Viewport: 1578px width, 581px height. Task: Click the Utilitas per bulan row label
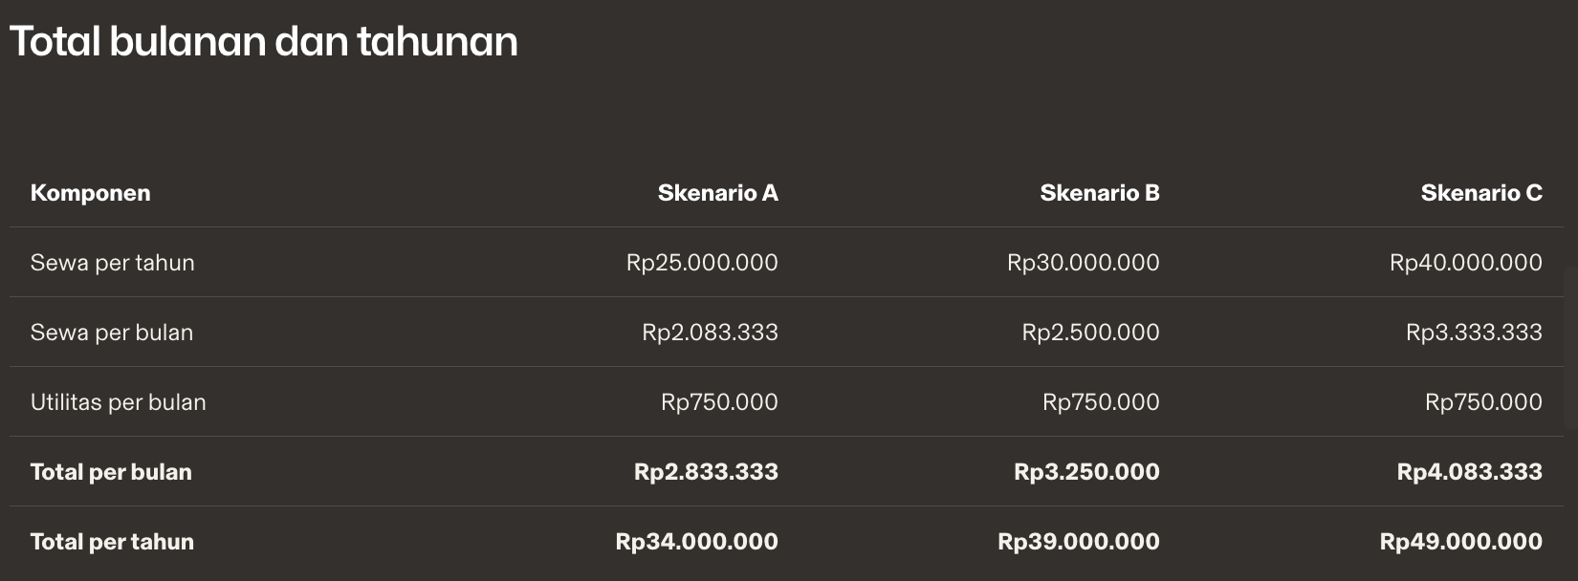tap(118, 402)
